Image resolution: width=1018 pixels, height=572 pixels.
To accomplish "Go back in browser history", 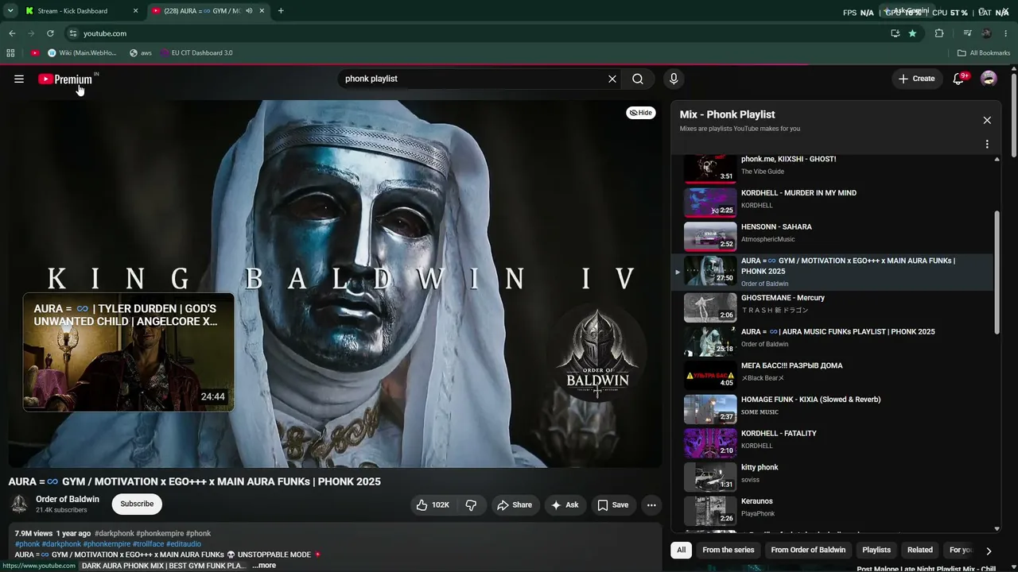I will pyautogui.click(x=12, y=33).
